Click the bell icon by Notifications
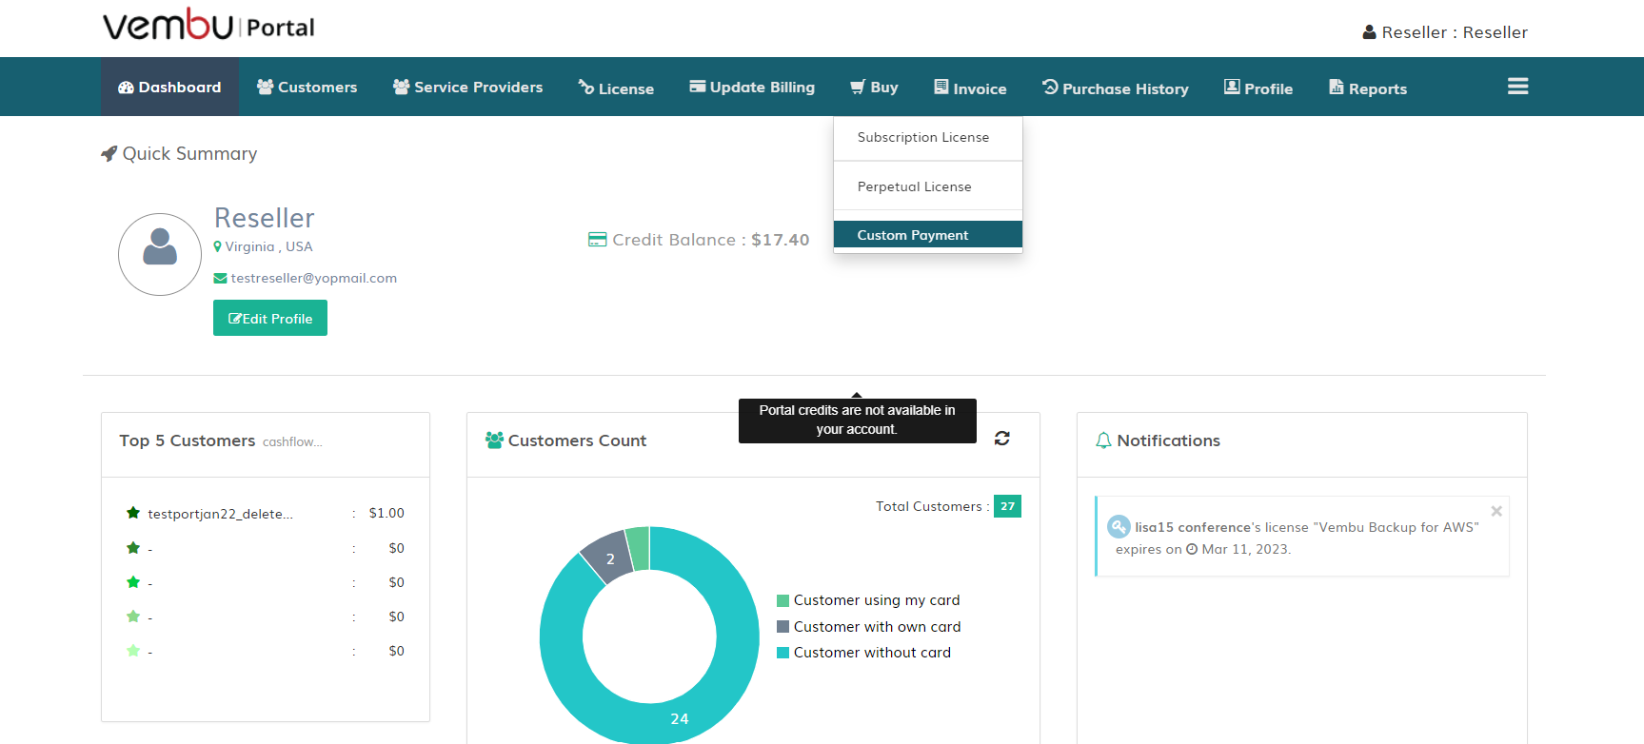 click(x=1104, y=441)
